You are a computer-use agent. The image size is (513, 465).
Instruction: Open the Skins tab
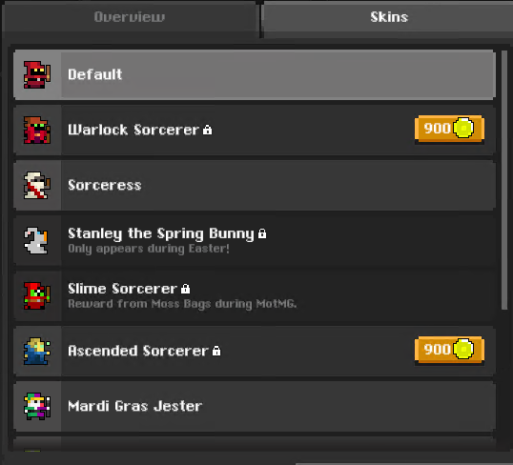point(389,17)
